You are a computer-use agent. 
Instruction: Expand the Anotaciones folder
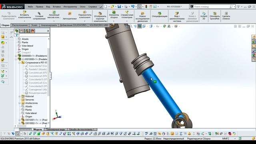coord(20,103)
